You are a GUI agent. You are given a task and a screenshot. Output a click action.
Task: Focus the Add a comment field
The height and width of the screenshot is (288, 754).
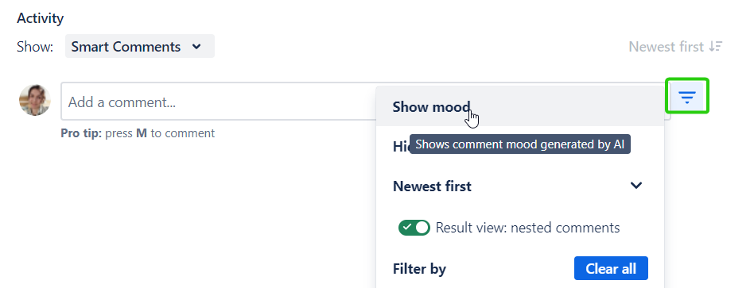pyautogui.click(x=218, y=102)
